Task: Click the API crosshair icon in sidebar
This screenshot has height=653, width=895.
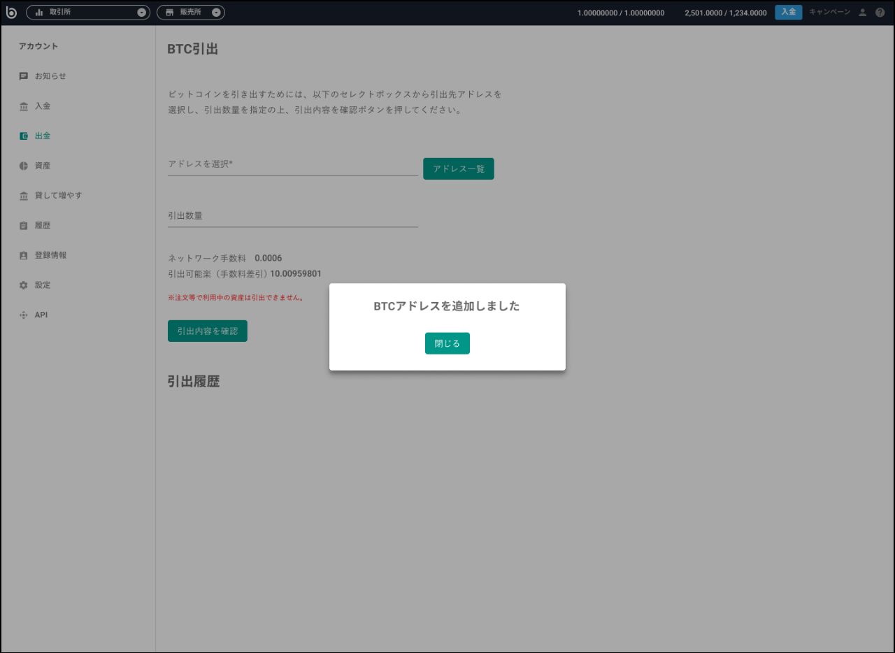Action: click(x=23, y=315)
